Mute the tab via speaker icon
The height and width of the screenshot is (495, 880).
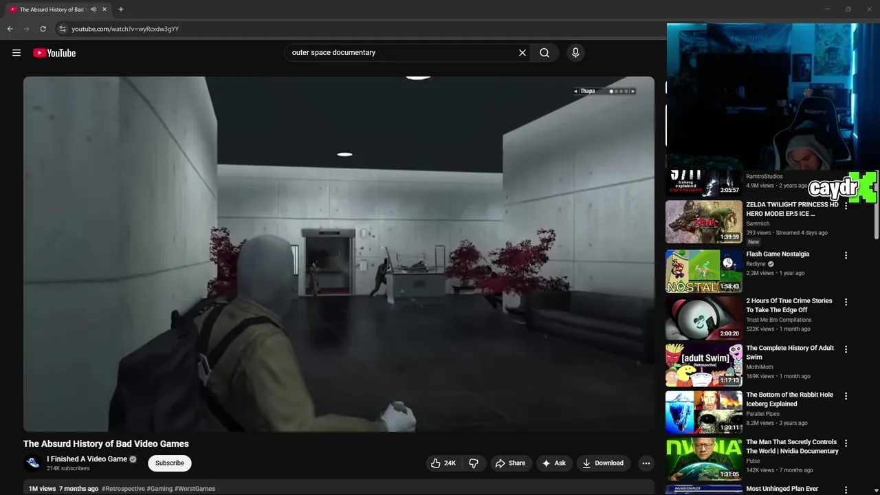(x=93, y=10)
